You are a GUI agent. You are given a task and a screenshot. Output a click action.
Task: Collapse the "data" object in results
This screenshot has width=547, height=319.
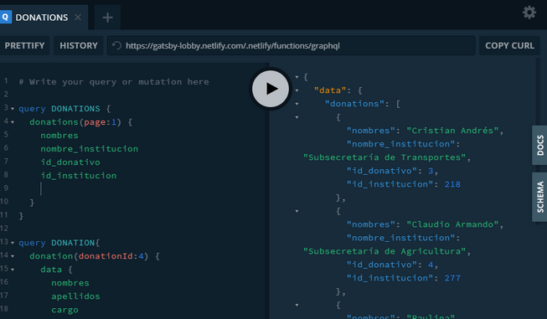297,90
